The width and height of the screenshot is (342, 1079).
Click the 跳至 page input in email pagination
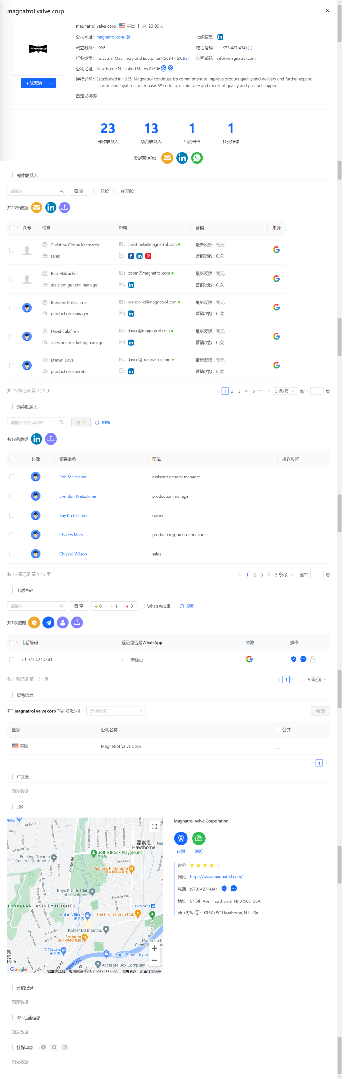point(316,391)
